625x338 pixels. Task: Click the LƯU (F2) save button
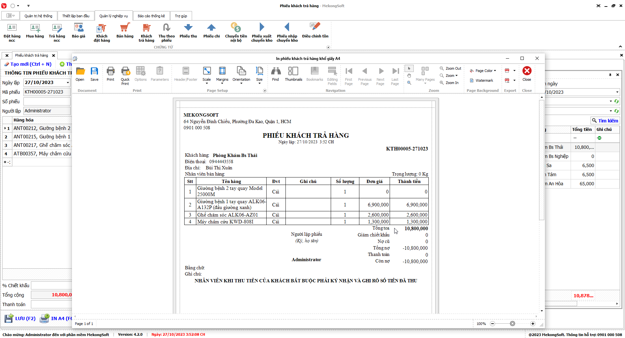(x=20, y=318)
